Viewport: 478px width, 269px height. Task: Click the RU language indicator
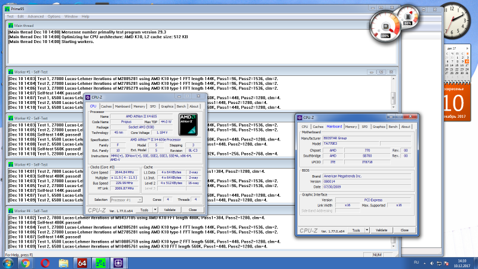(x=416, y=262)
